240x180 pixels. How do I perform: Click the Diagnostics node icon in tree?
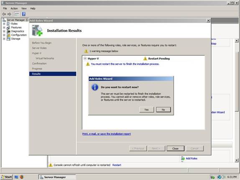(x=8, y=31)
